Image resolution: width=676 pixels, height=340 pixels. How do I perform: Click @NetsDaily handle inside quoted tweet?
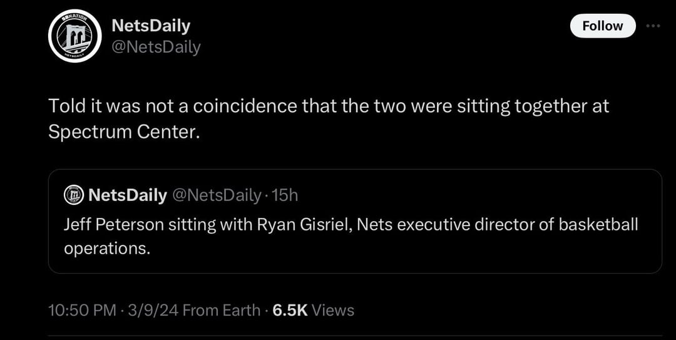[215, 195]
